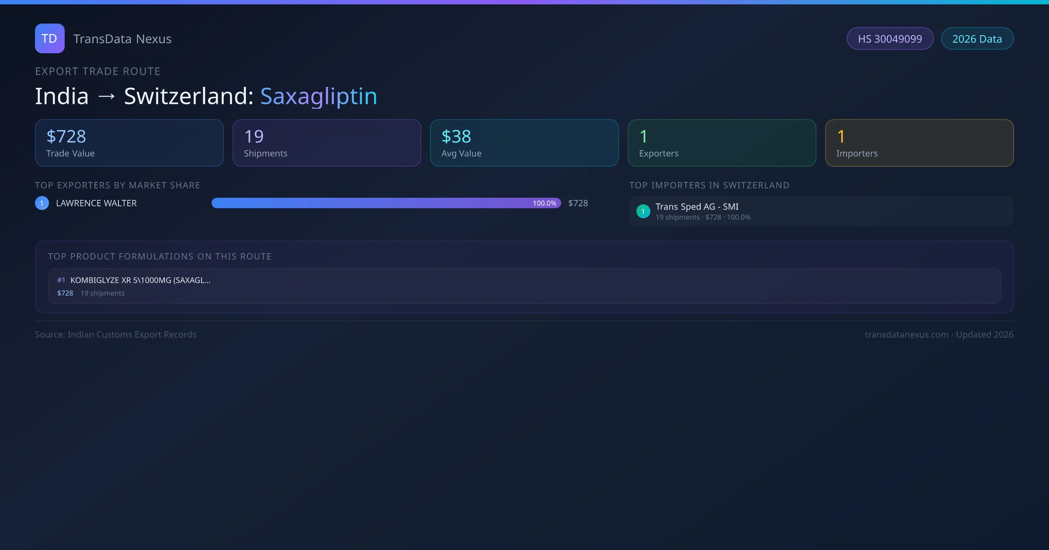Image resolution: width=1049 pixels, height=550 pixels.
Task: Click the HS 30049099 pill badge
Action: [890, 39]
